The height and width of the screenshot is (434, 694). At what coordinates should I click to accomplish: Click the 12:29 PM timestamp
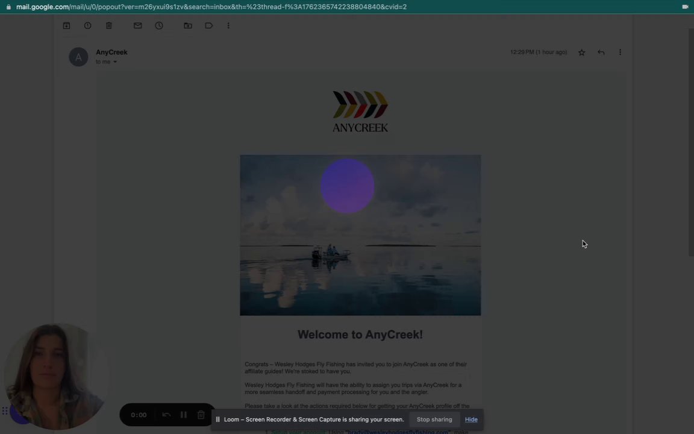539,52
